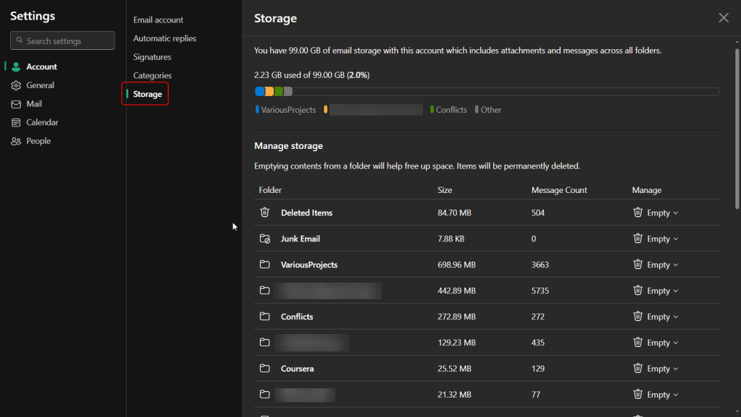Open the Empty dropdown for Coursera
The width and height of the screenshot is (741, 417).
pos(656,369)
